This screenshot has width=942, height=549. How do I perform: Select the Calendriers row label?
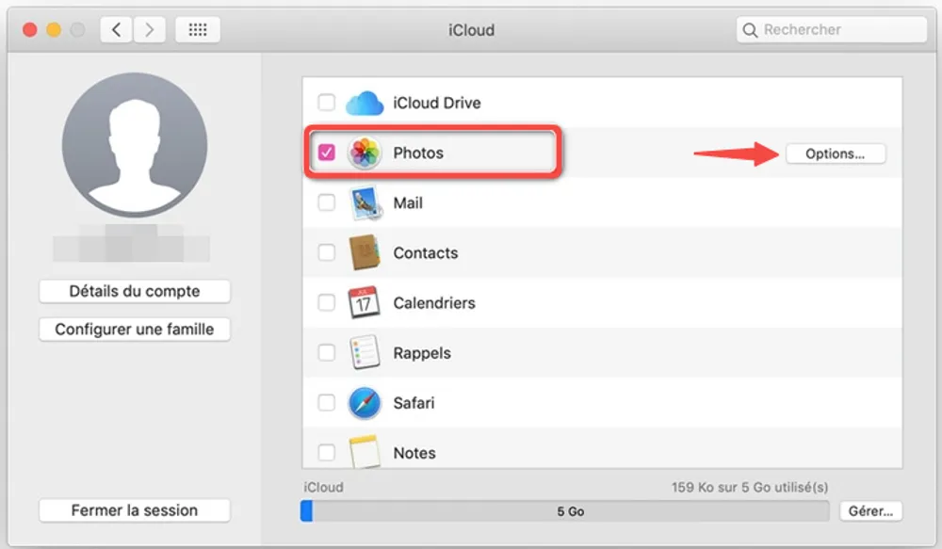433,302
